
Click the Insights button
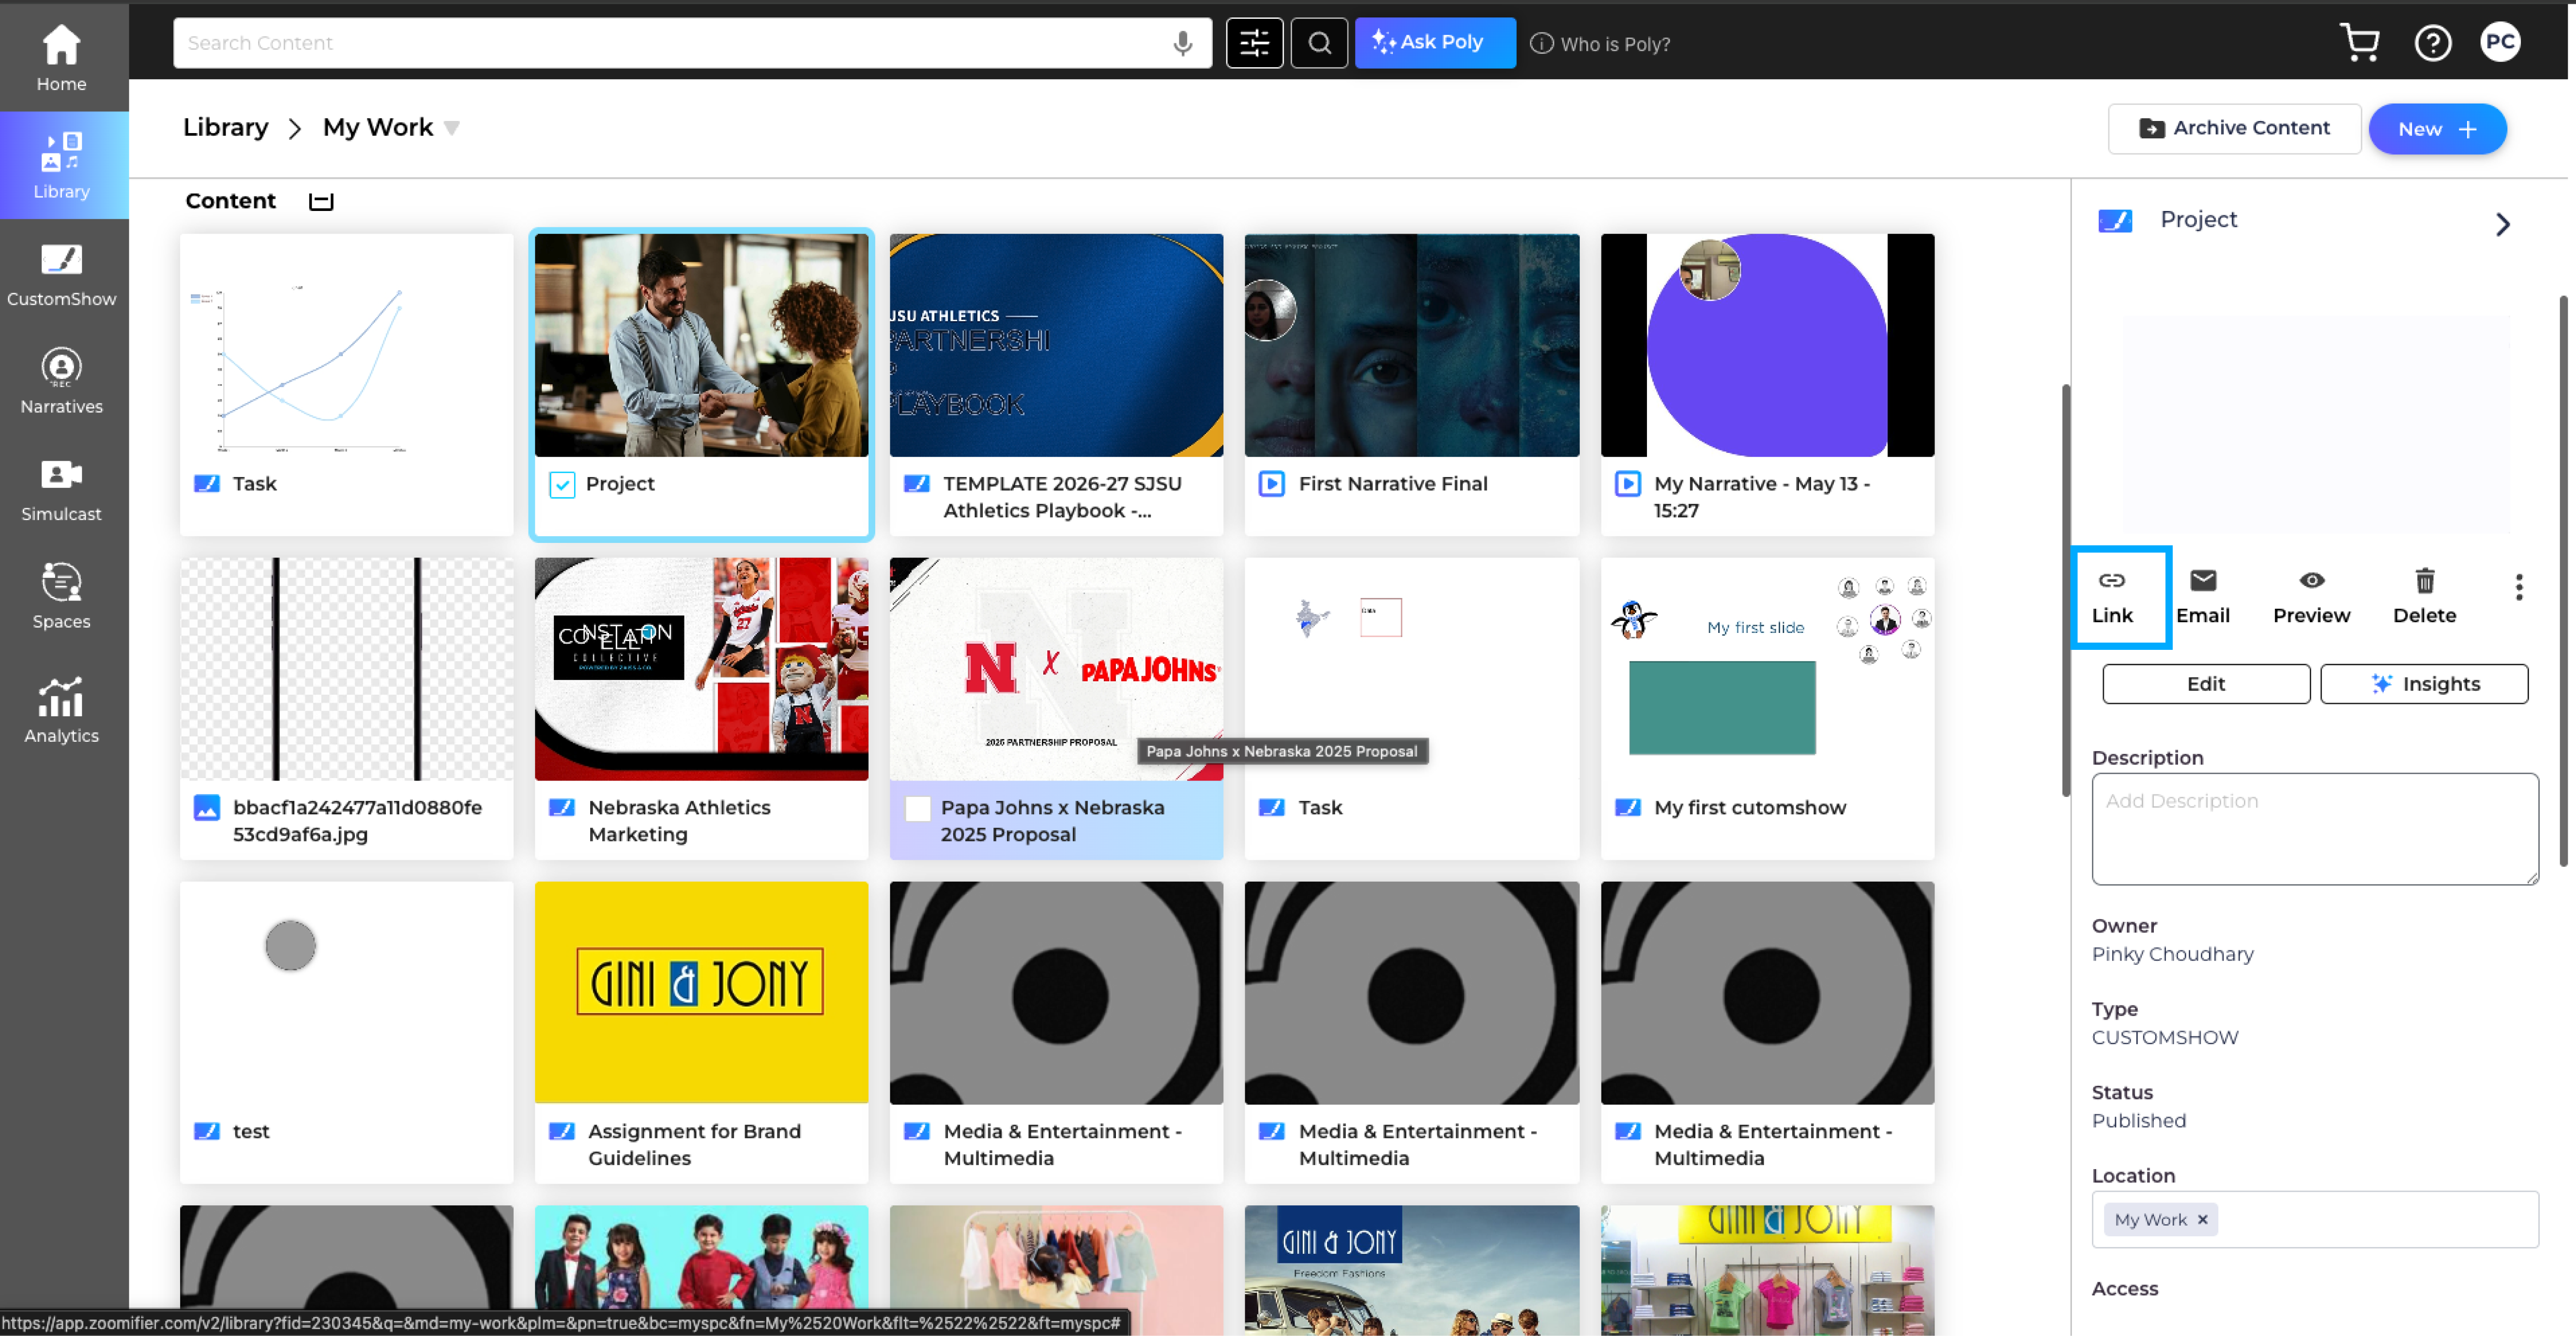point(2424,684)
